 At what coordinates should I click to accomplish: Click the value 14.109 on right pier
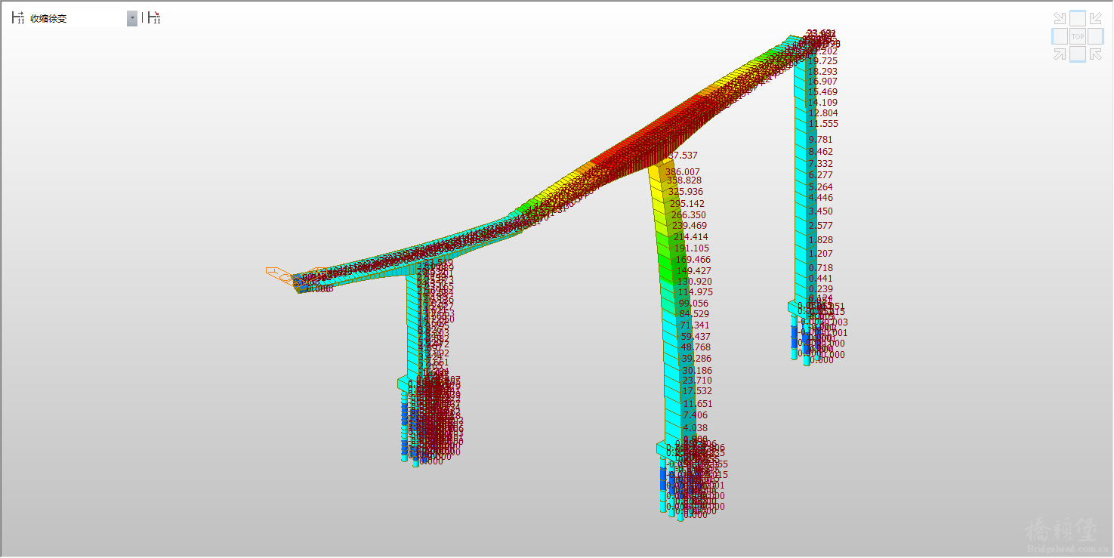click(x=822, y=103)
